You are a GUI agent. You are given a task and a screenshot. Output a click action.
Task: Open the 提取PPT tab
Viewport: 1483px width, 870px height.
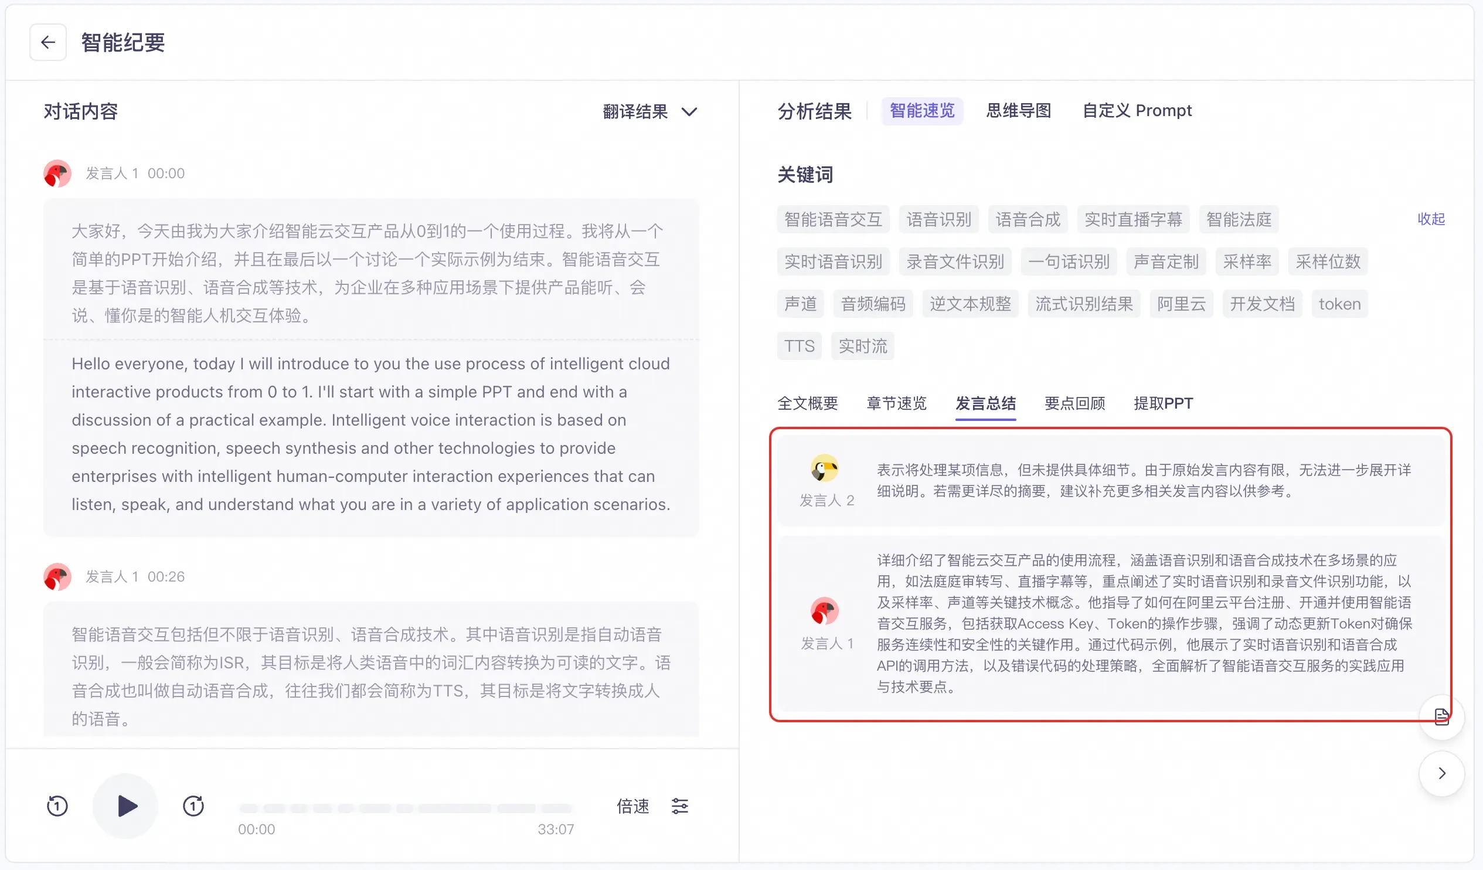[1163, 403]
